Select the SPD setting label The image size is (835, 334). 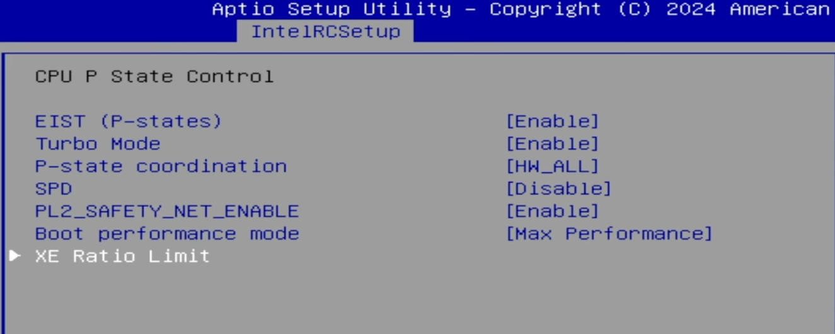tap(54, 189)
